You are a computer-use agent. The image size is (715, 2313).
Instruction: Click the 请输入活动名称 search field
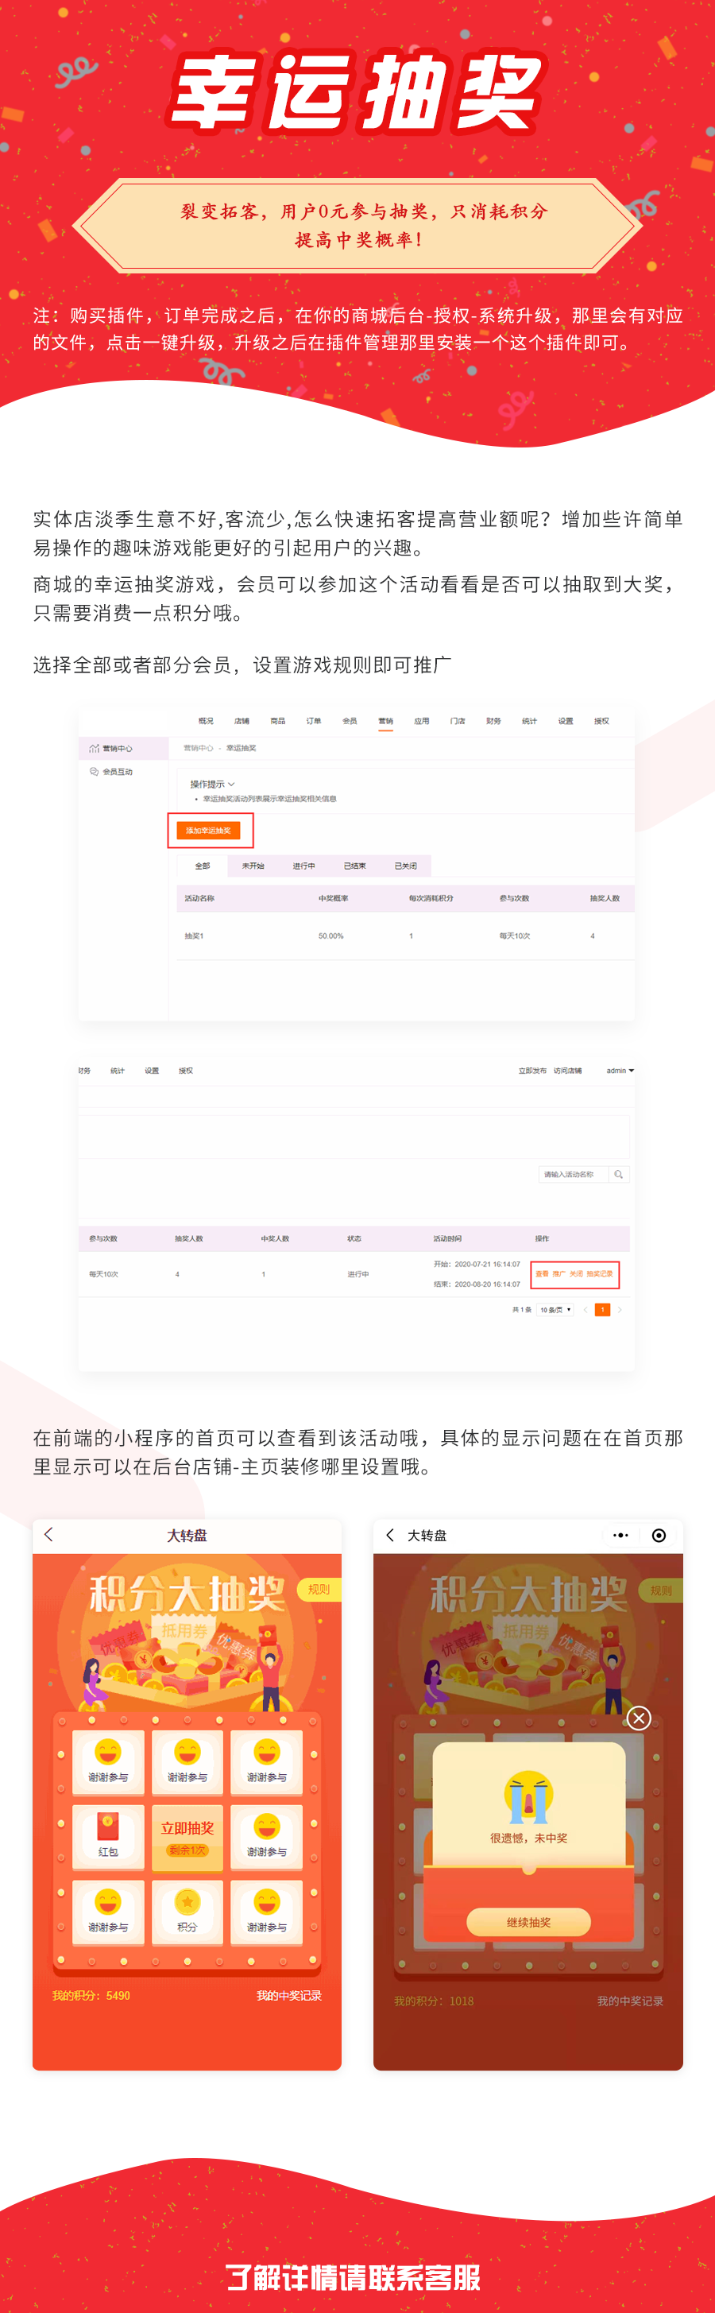click(572, 1175)
